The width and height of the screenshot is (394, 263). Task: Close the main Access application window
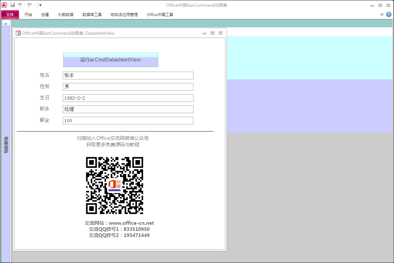tap(389, 5)
